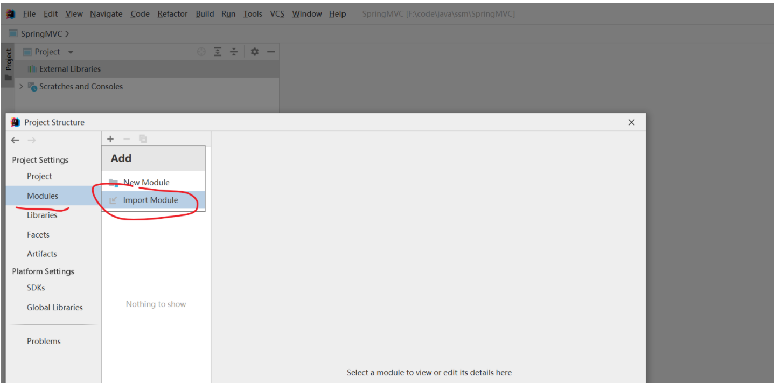The image size is (774, 383).
Task: Open the Run menu
Action: click(228, 14)
